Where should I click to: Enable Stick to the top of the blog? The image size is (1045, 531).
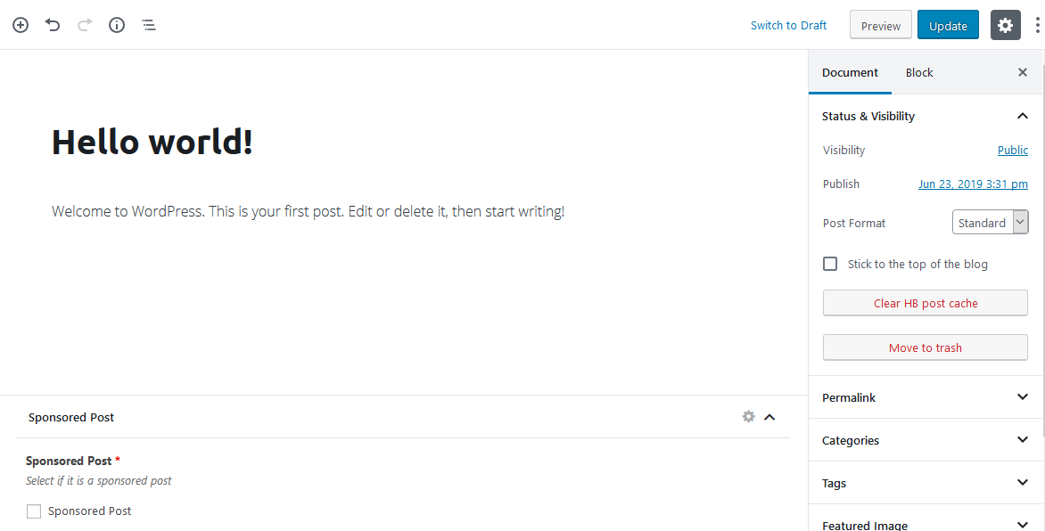(x=830, y=264)
